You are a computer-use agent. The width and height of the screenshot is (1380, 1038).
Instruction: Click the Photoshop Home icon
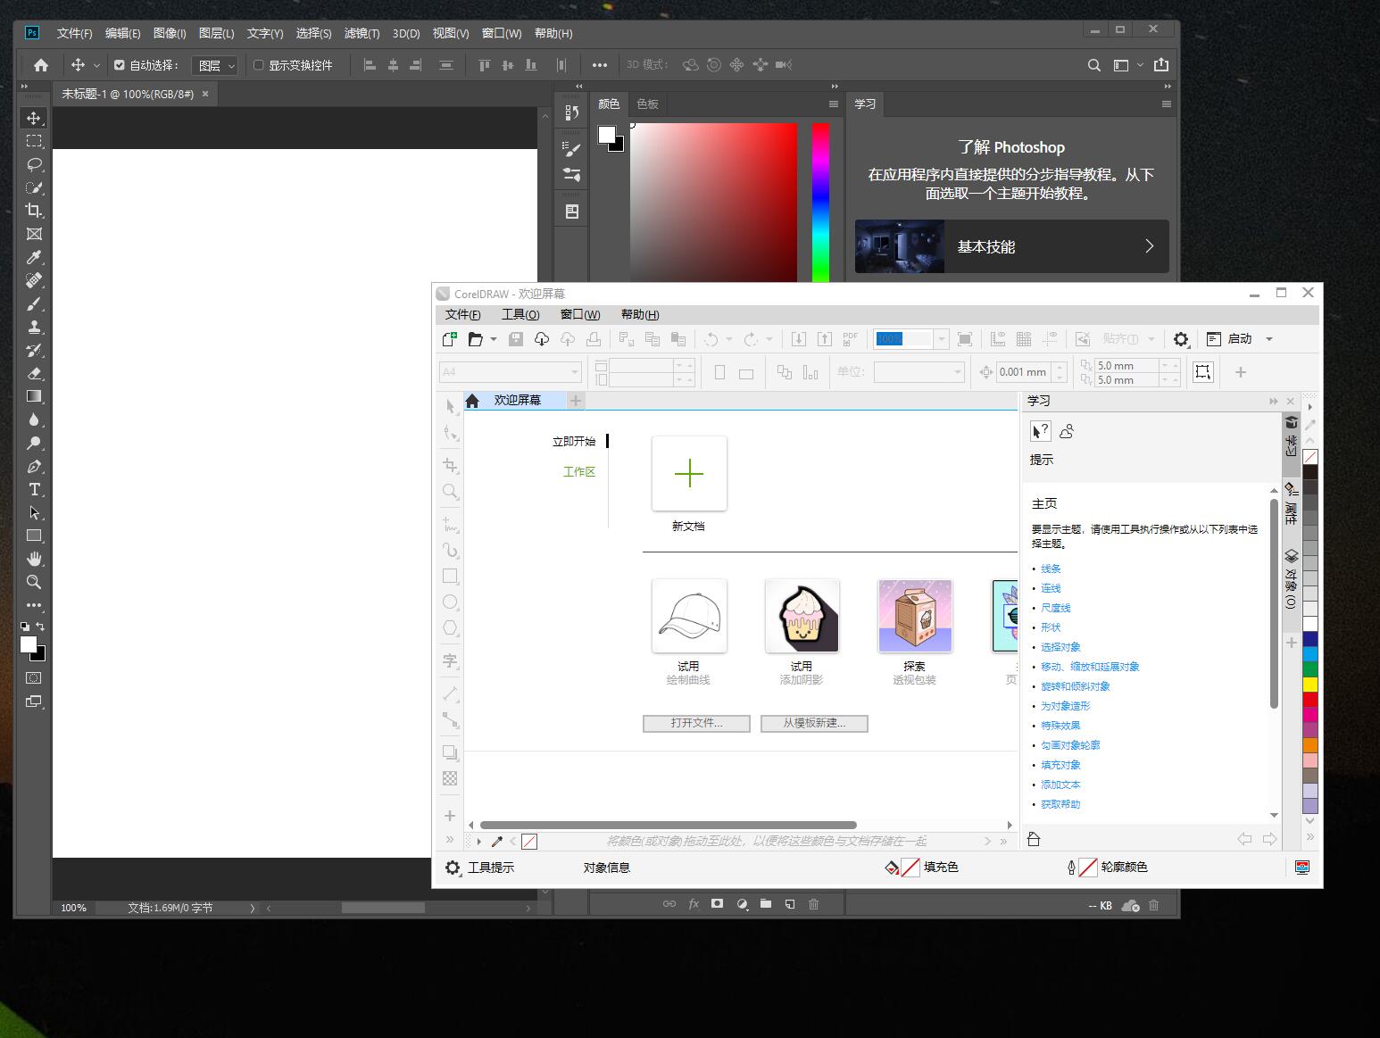[x=41, y=65]
